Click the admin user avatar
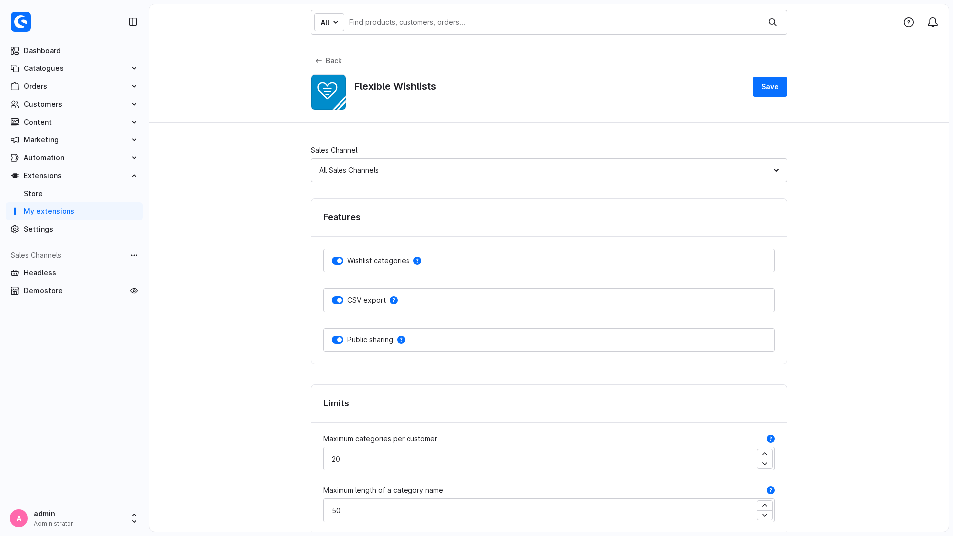Viewport: 953px width, 536px height. click(19, 518)
